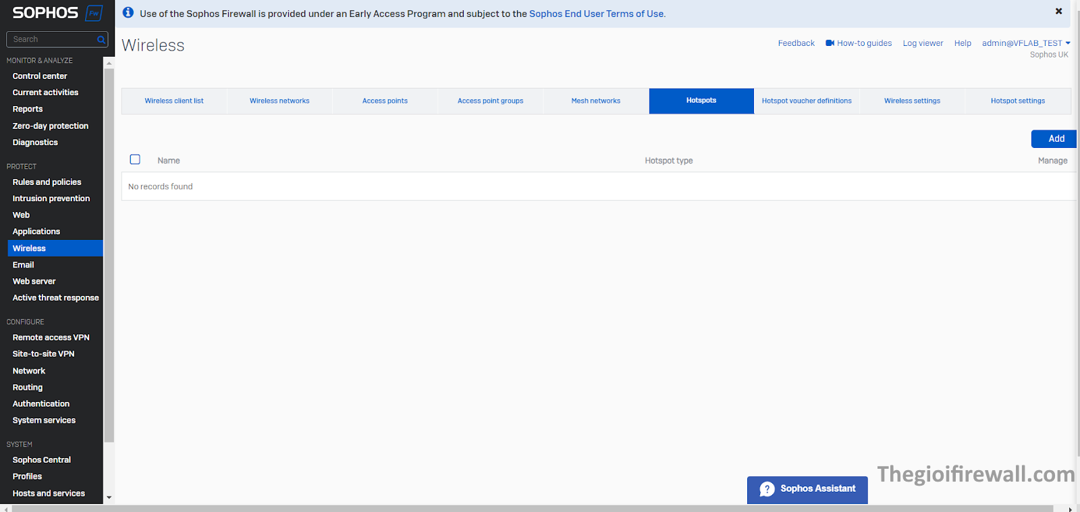Screen dimensions: 1080x512
Task: Tick the select-all checkbox beside Name
Action: click(135, 159)
